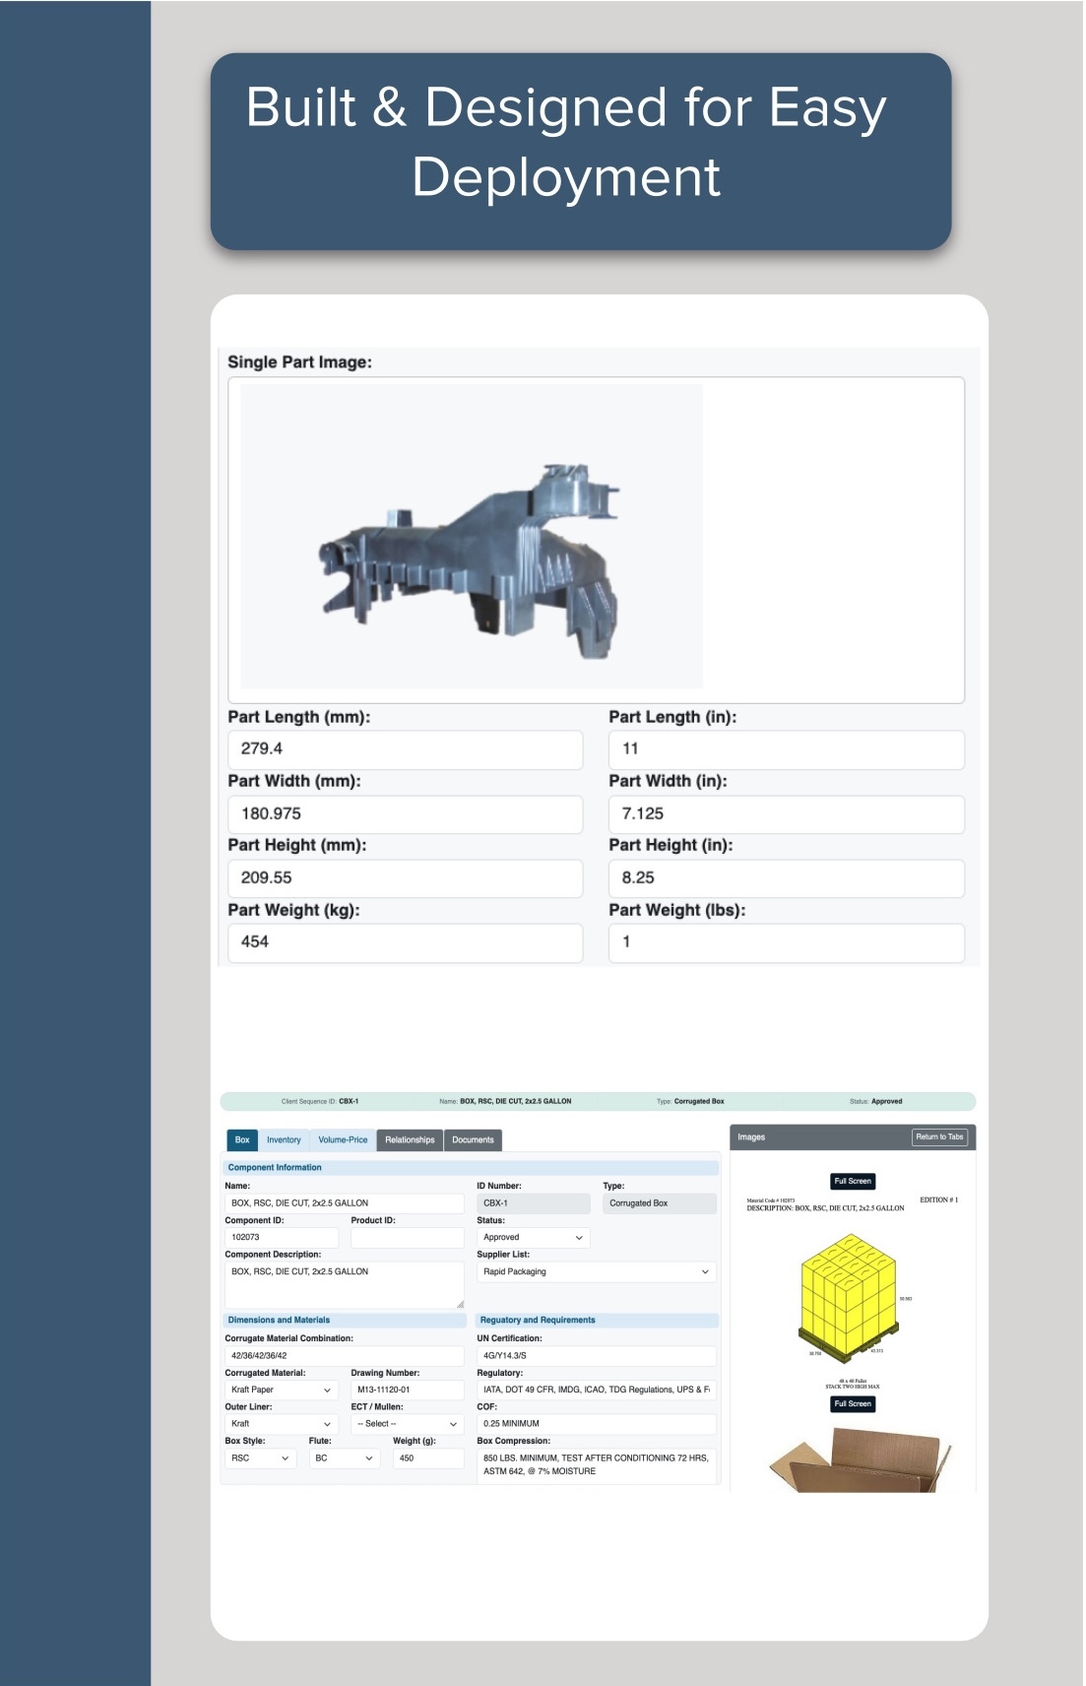This screenshot has width=1086, height=1686.
Task: Focus the Drawing Number input
Action: click(x=407, y=1390)
